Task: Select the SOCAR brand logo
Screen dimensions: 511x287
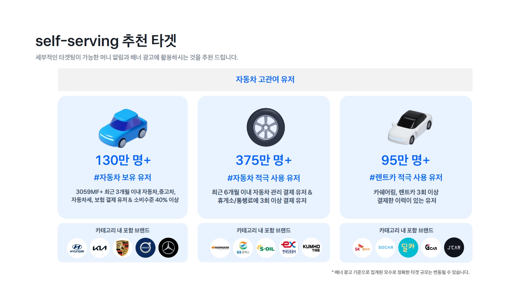Action: pos(386,247)
